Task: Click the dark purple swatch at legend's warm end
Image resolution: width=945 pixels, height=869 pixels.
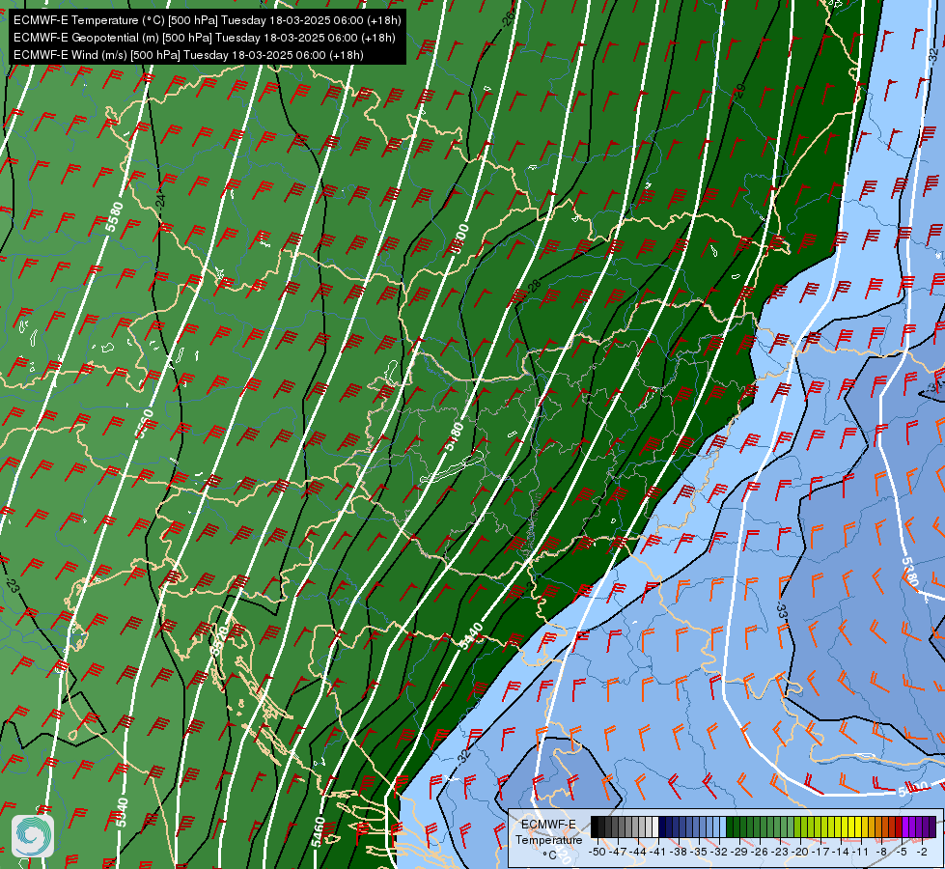Action: (x=933, y=827)
